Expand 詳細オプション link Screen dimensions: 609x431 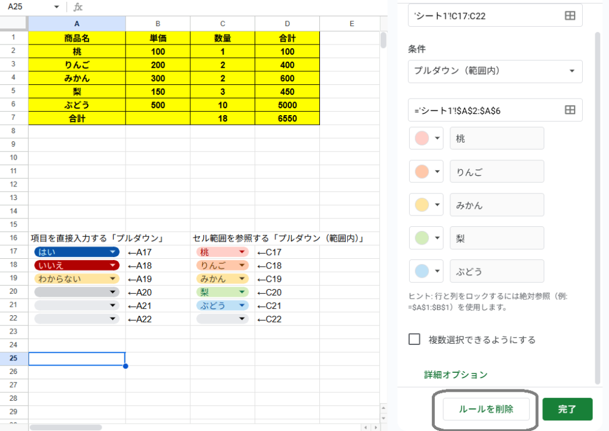(x=456, y=375)
